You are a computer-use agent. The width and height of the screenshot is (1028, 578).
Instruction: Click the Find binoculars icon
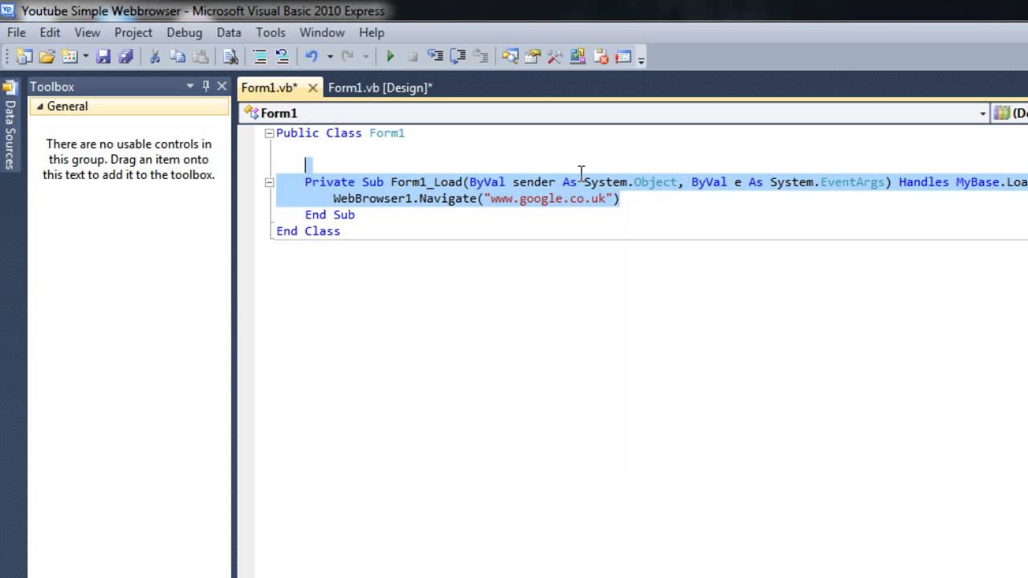230,56
